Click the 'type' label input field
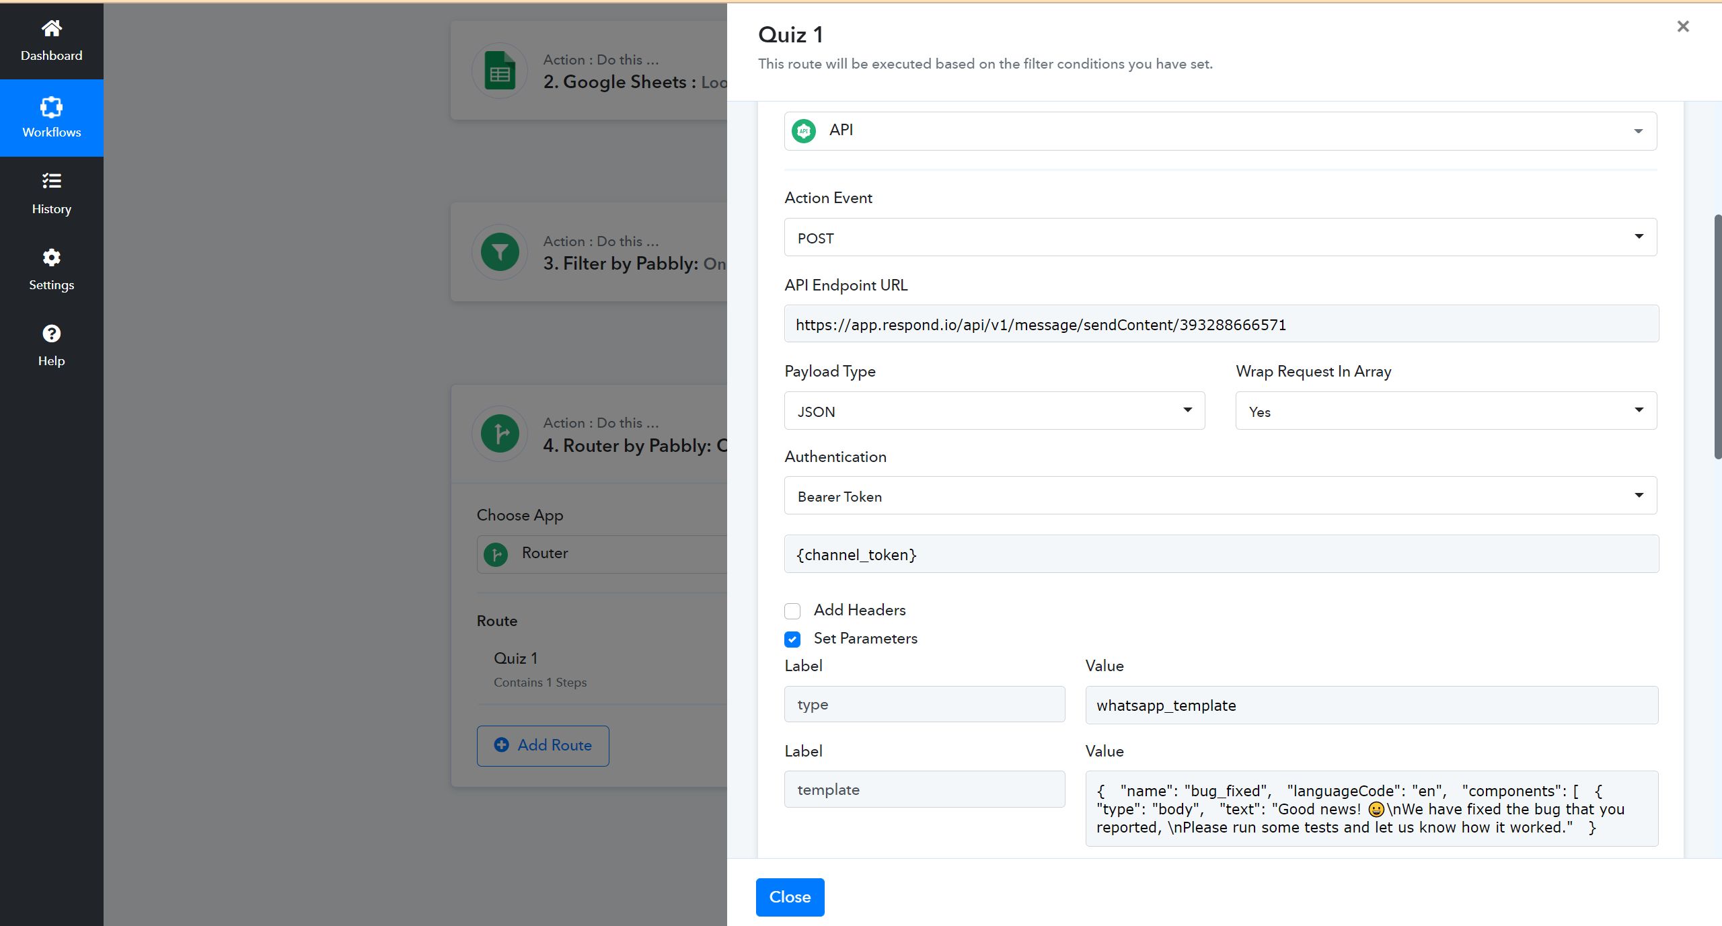Image resolution: width=1722 pixels, height=926 pixels. pos(925,704)
